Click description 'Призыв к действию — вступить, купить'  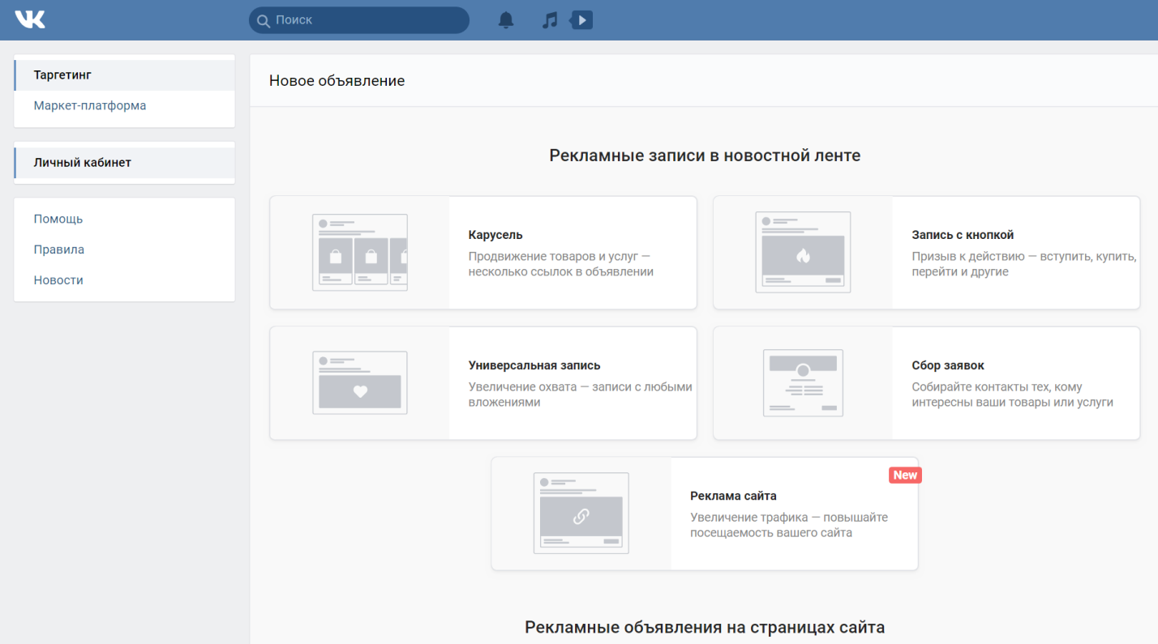(x=1024, y=257)
